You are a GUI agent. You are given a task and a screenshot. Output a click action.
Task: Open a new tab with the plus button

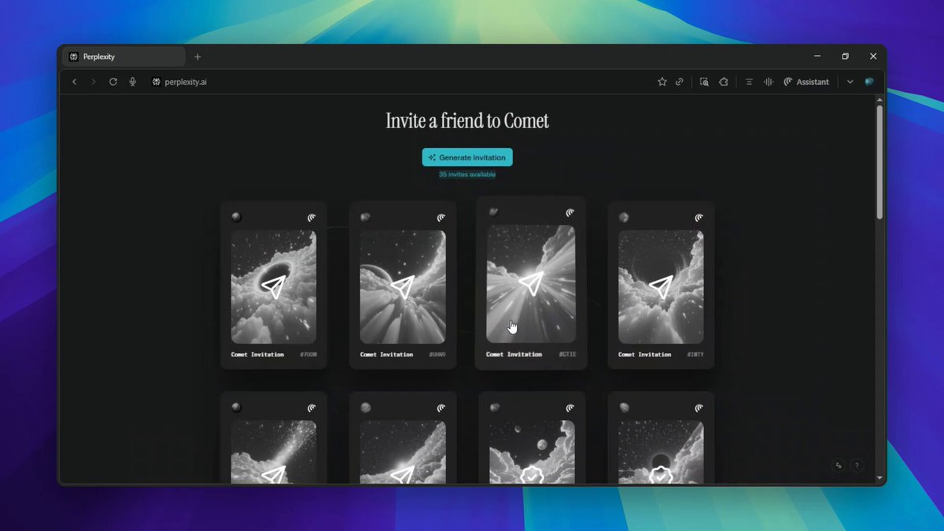click(x=197, y=57)
